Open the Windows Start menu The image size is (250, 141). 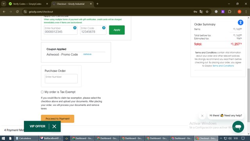pos(3,138)
